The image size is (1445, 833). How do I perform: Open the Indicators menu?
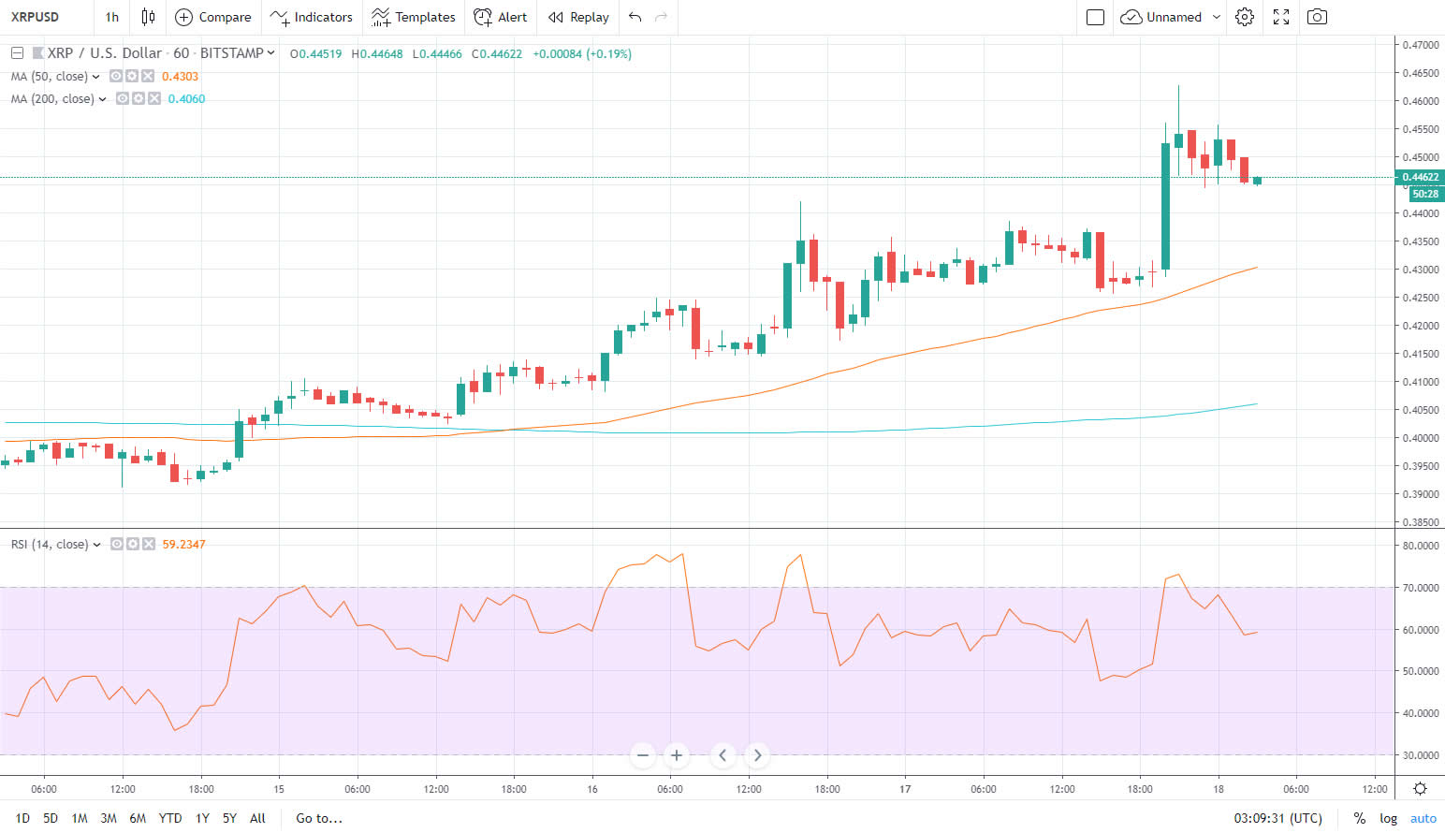tap(312, 17)
